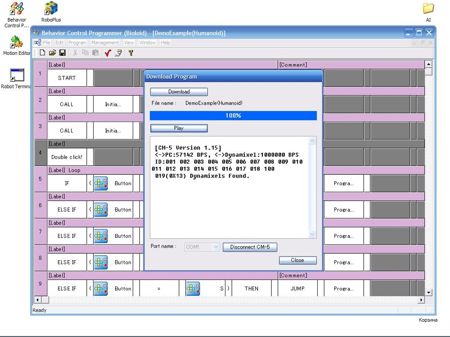
Task: Click the 100% download progress bar
Action: [233, 115]
